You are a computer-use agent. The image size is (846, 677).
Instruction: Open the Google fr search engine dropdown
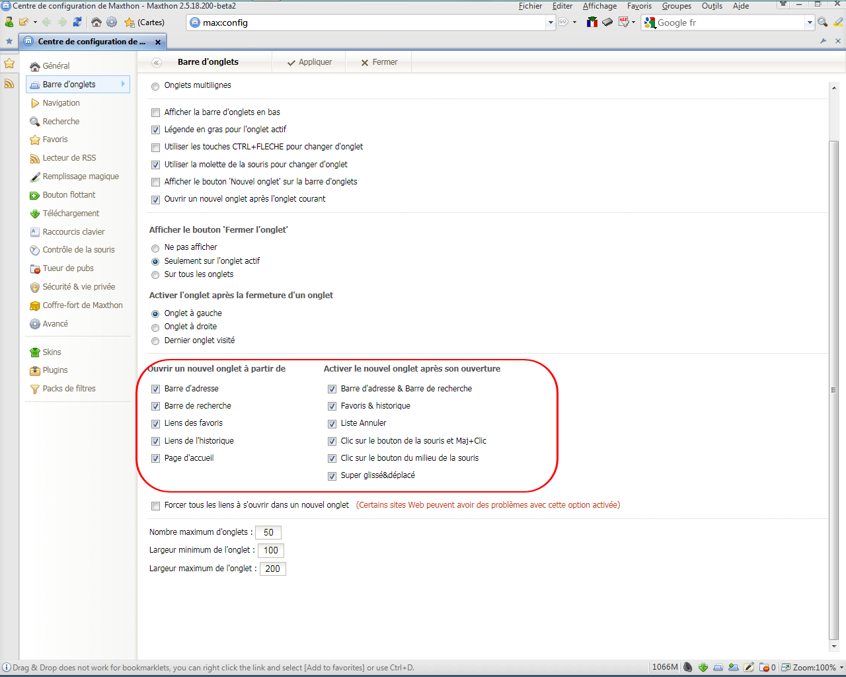pyautogui.click(x=809, y=22)
